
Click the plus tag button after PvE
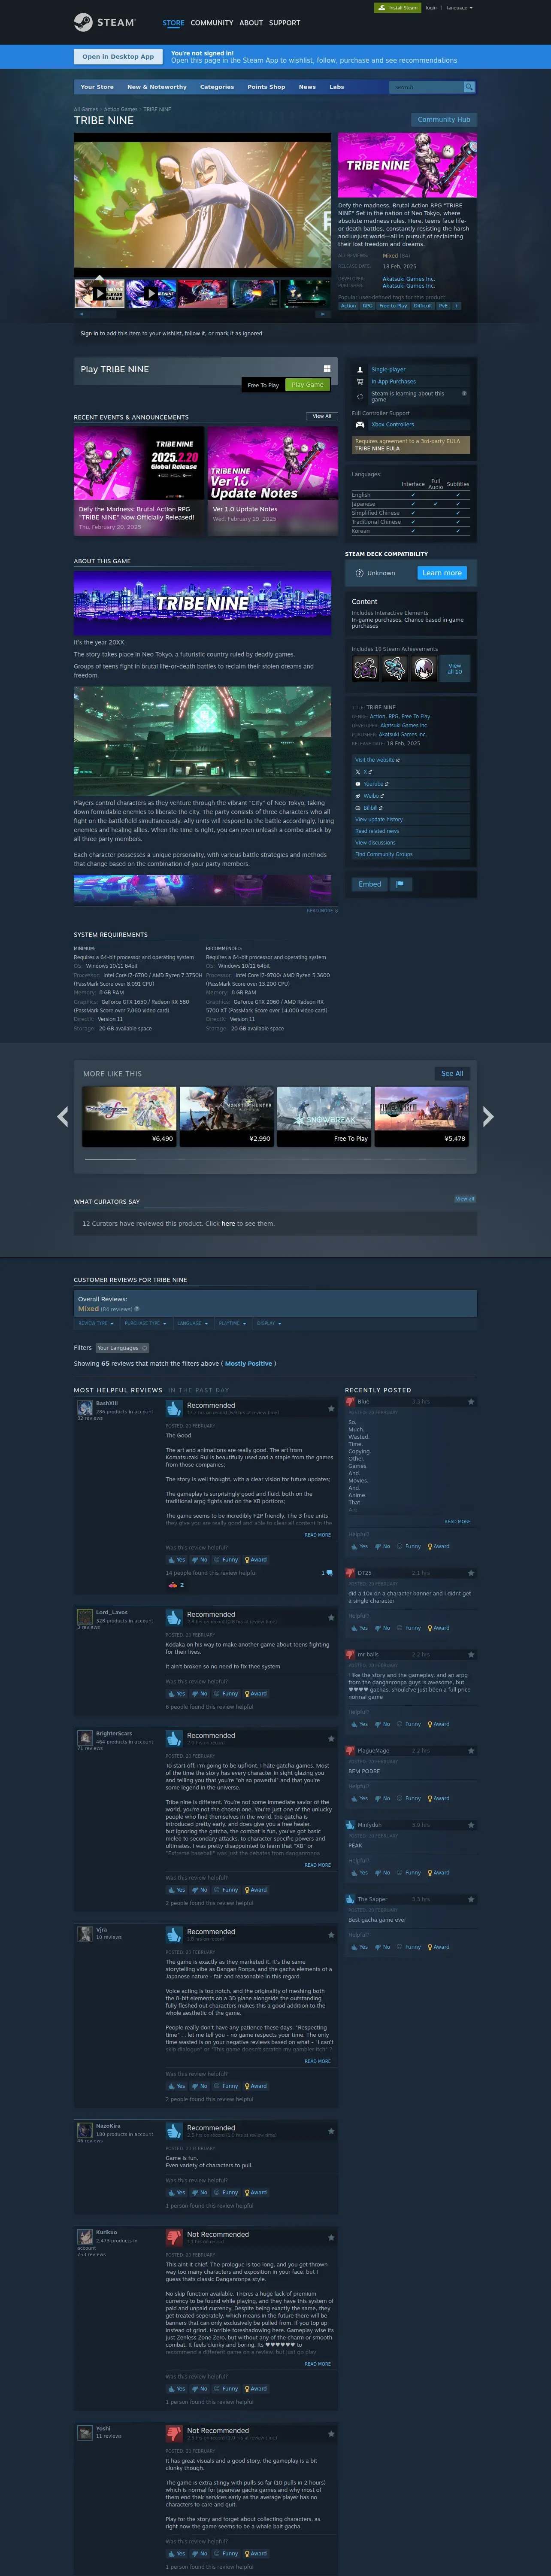(x=456, y=306)
